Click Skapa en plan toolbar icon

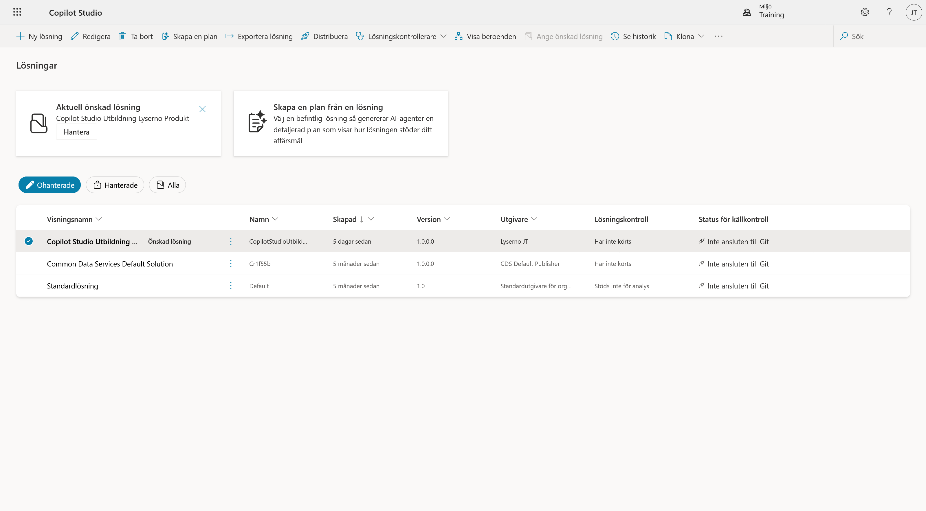(165, 36)
